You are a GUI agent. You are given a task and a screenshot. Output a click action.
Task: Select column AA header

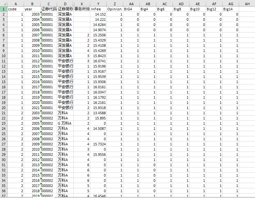[x=131, y=4]
